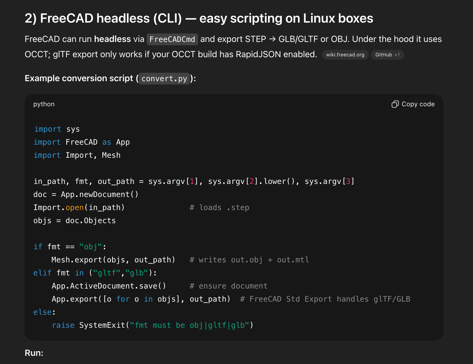The width and height of the screenshot is (473, 364).
Task: Click the comment '# ensure document'
Action: pyautogui.click(x=229, y=286)
